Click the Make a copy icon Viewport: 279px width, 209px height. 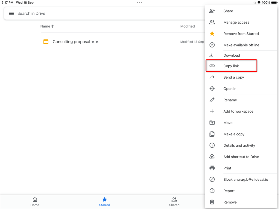tap(212, 134)
